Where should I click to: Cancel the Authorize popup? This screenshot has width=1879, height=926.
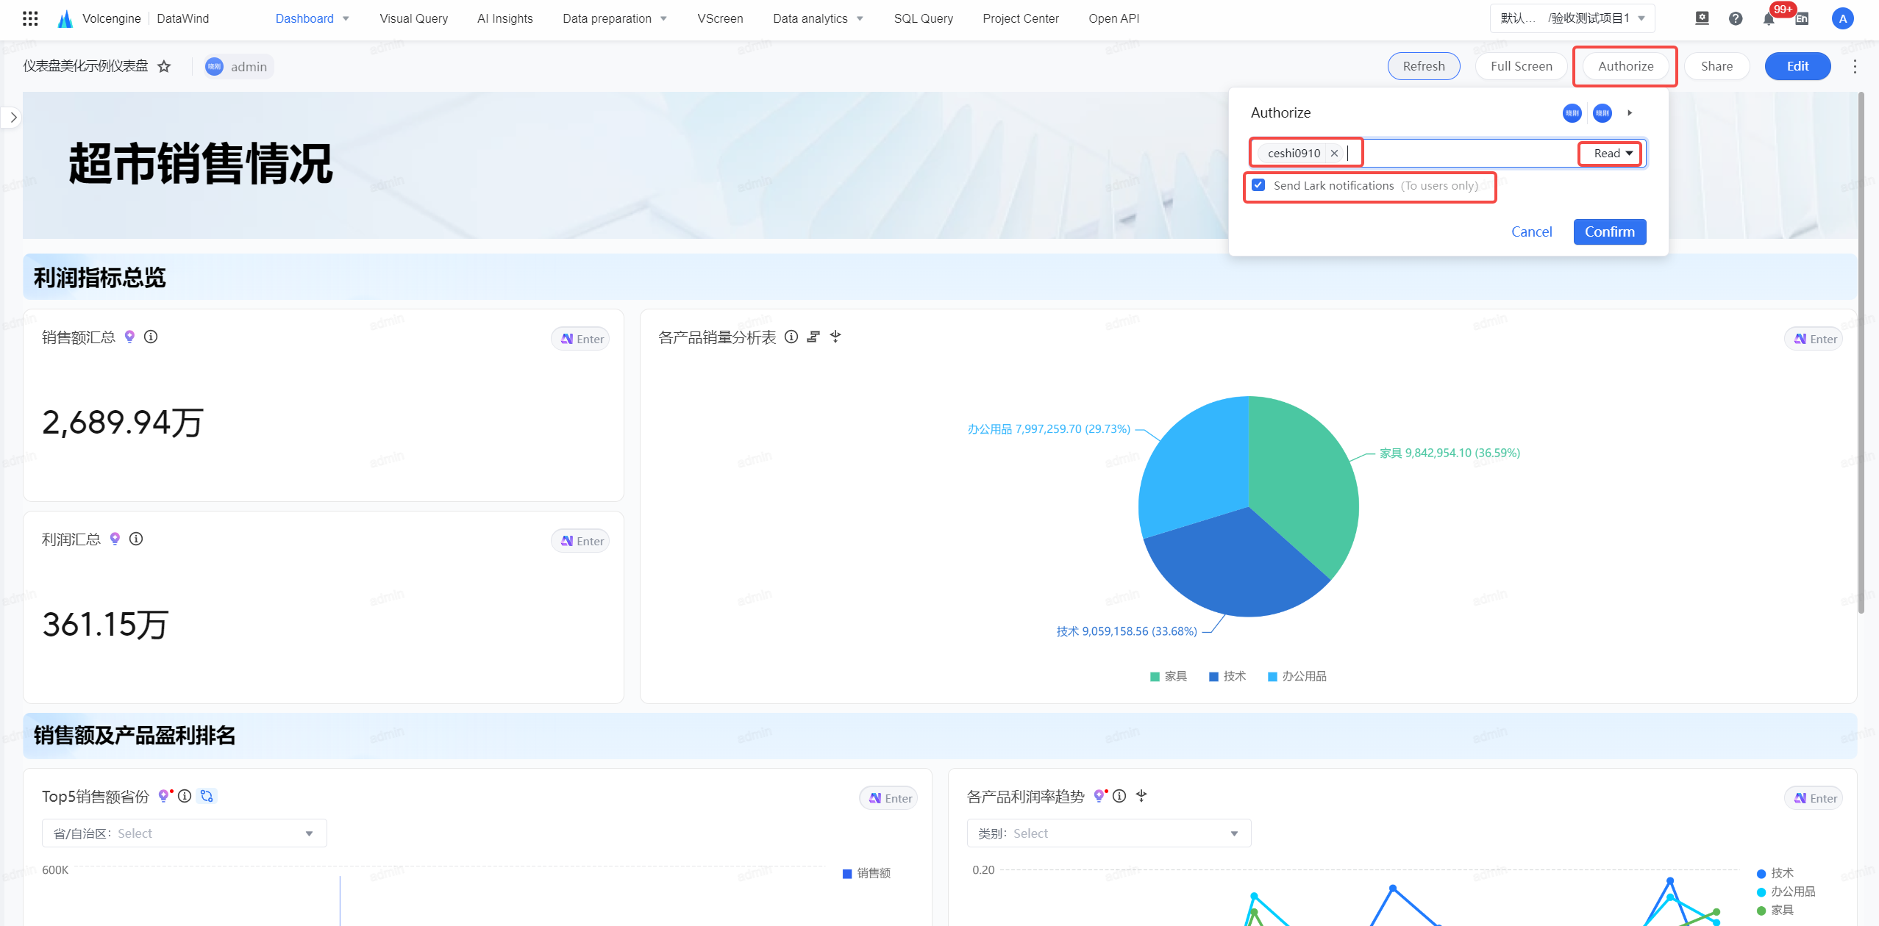1531,232
